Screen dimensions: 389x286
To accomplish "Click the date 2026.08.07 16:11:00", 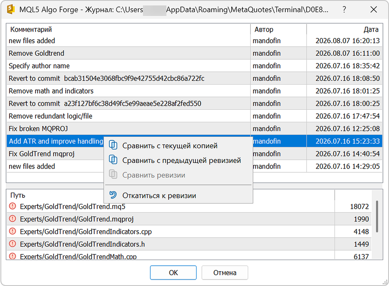I will coord(348,53).
